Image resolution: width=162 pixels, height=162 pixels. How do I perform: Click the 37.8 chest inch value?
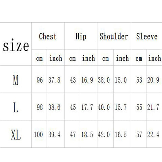[54, 80]
